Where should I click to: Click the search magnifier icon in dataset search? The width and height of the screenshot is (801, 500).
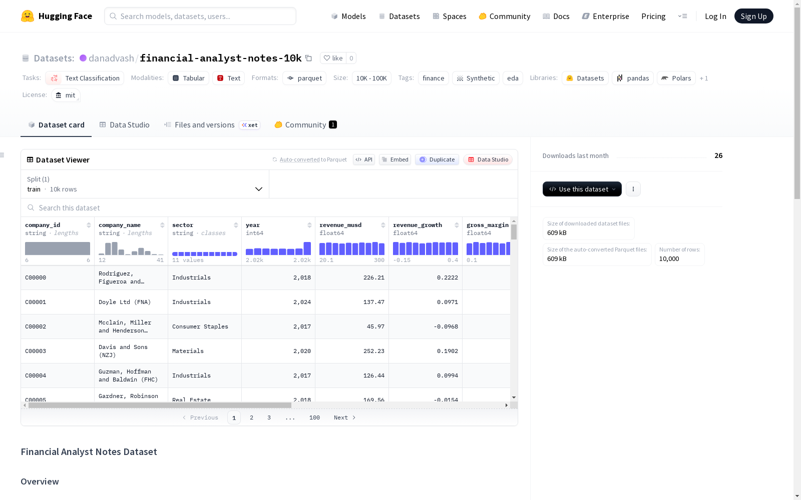[31, 207]
